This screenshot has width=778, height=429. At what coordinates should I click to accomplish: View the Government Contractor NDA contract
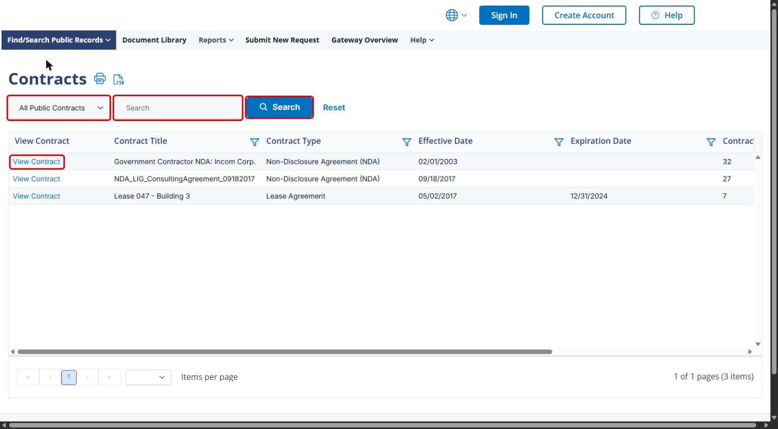36,162
